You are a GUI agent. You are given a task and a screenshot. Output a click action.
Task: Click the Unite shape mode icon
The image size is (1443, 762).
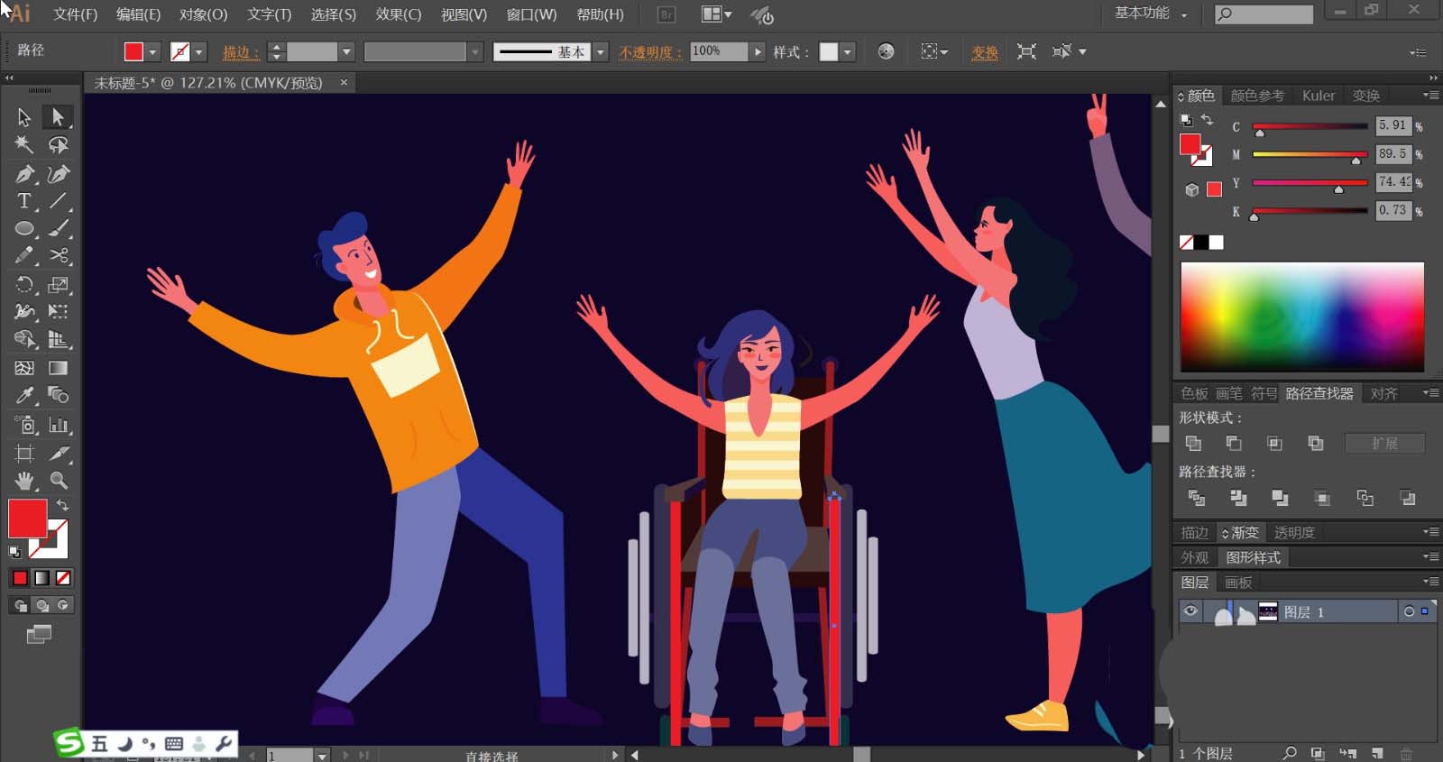[1193, 443]
